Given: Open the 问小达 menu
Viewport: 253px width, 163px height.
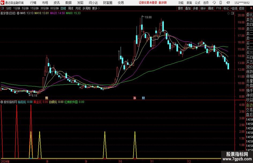Looking at the screenshot, I should click(93, 3).
